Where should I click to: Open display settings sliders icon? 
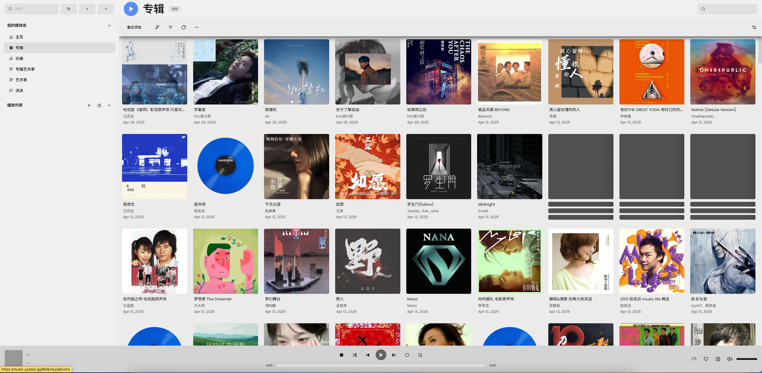pyautogui.click(x=754, y=27)
